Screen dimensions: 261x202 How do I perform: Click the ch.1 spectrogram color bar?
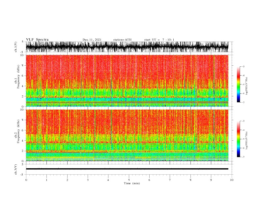point(238,84)
